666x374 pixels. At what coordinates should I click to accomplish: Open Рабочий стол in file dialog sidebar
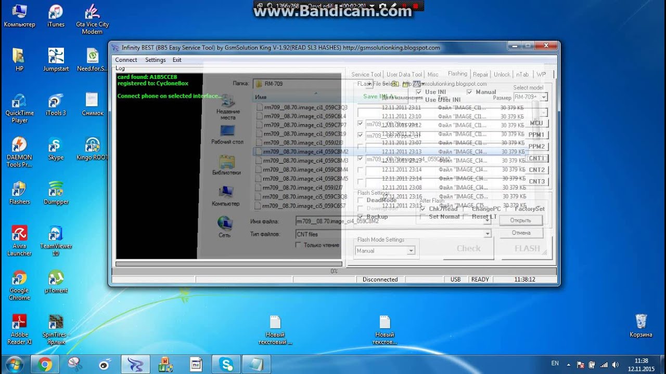point(227,135)
